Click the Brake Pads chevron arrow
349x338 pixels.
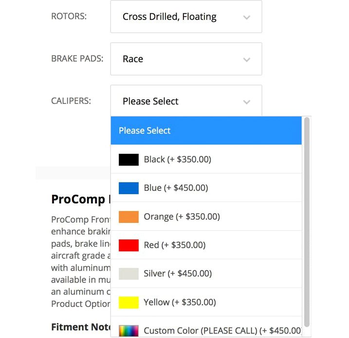[247, 60]
